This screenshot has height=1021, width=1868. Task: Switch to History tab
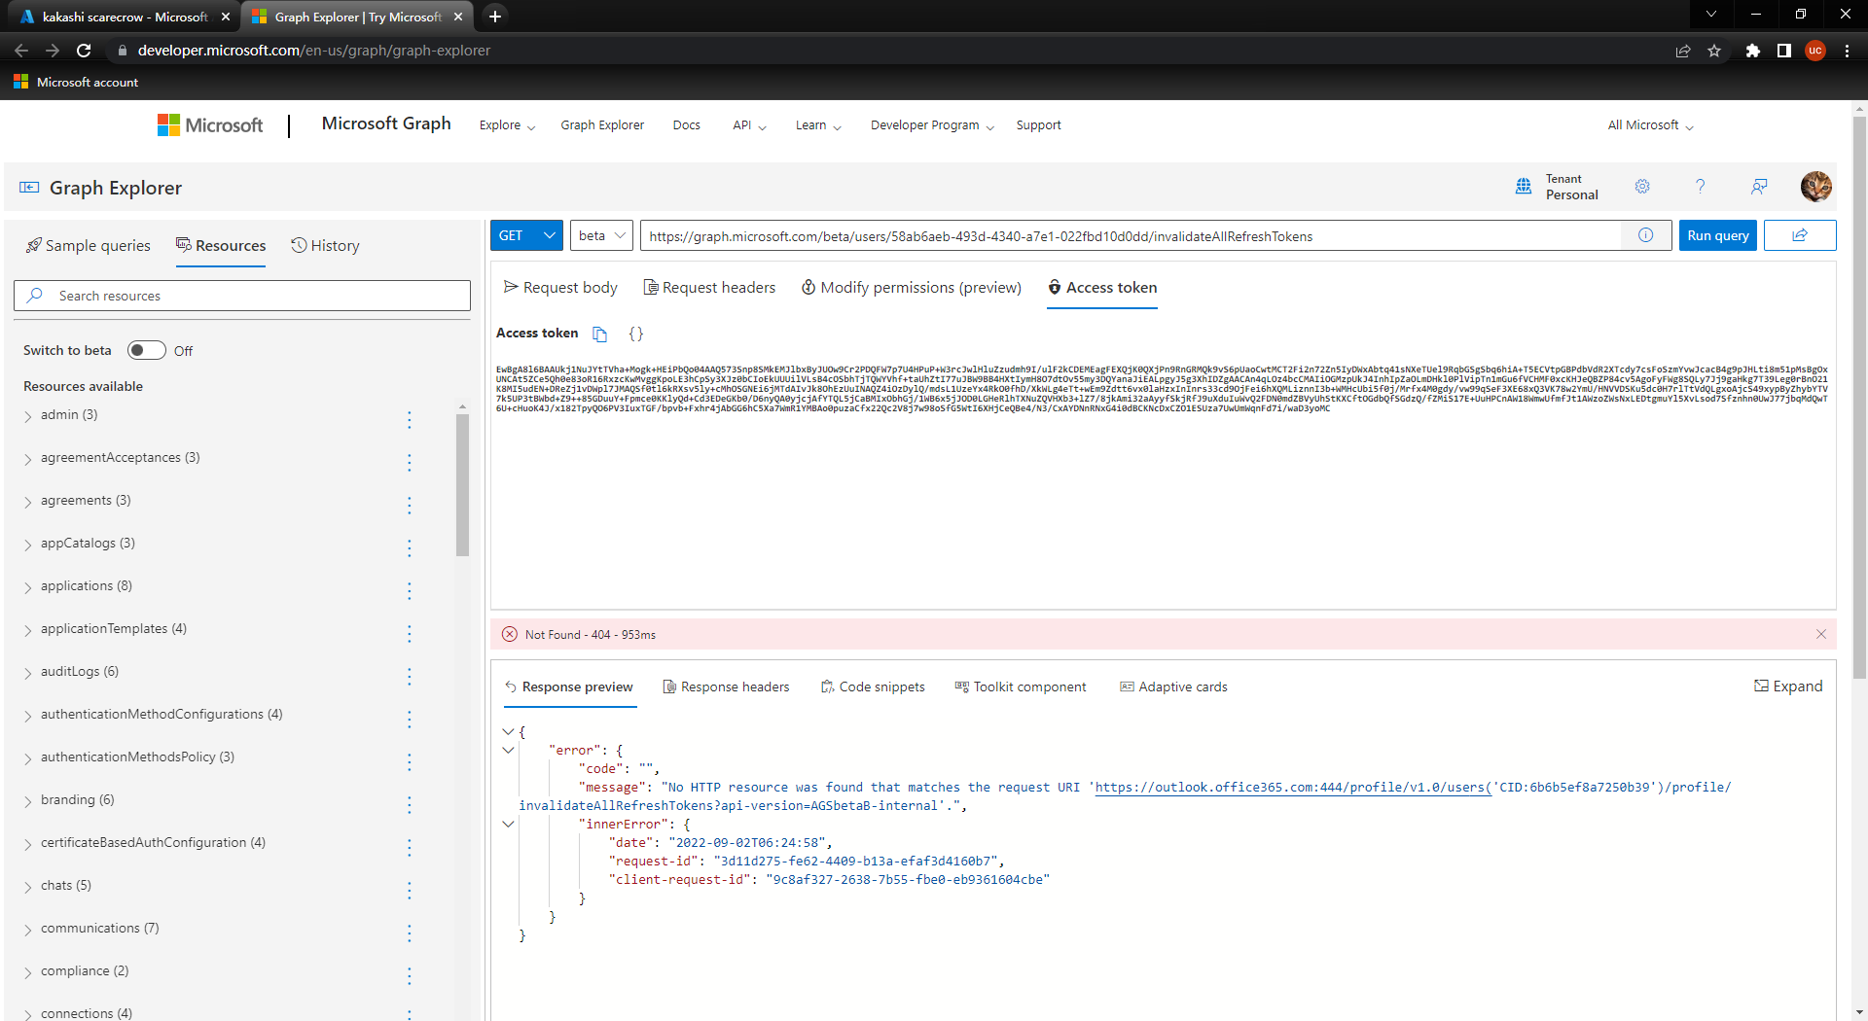tap(326, 246)
